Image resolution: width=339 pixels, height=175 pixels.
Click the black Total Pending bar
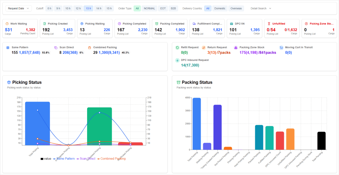click(321, 141)
